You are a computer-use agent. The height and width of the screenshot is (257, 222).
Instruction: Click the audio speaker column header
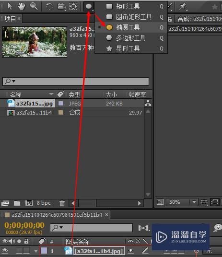coord(12,241)
